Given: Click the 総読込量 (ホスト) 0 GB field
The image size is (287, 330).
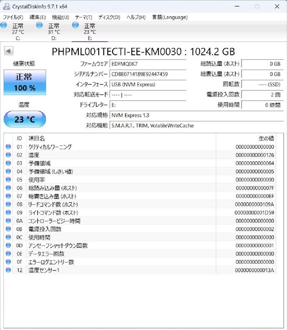Looking at the screenshot, I should click(x=262, y=64).
